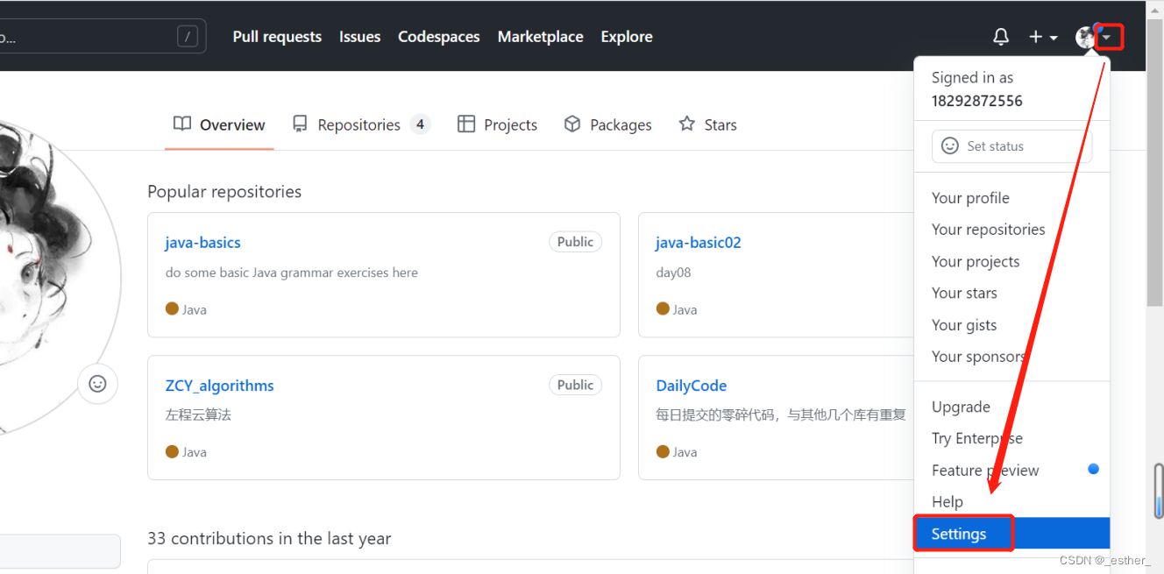
Task: Switch to the Repositories tab
Action: 361,124
